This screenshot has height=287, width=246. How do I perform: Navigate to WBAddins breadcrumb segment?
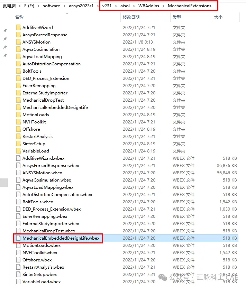tap(149, 6)
